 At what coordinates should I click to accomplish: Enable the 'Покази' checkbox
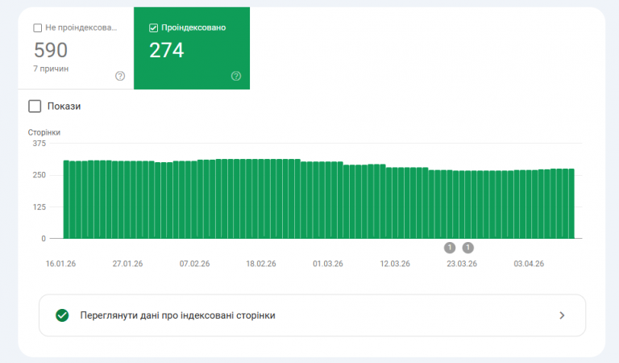point(35,106)
